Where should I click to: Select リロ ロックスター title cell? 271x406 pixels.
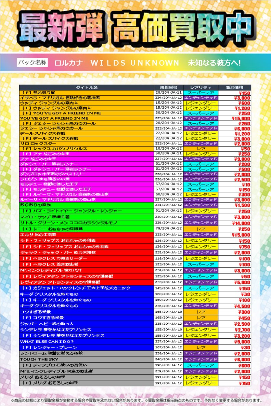(x=87, y=144)
